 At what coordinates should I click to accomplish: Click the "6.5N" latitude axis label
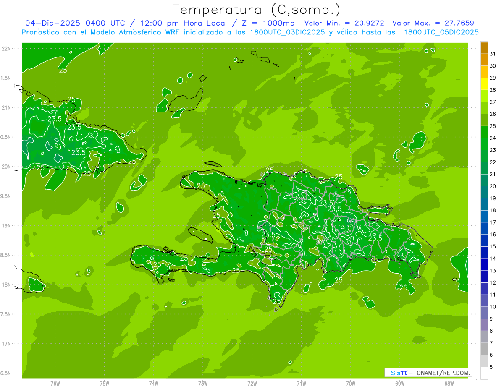tap(7, 373)
